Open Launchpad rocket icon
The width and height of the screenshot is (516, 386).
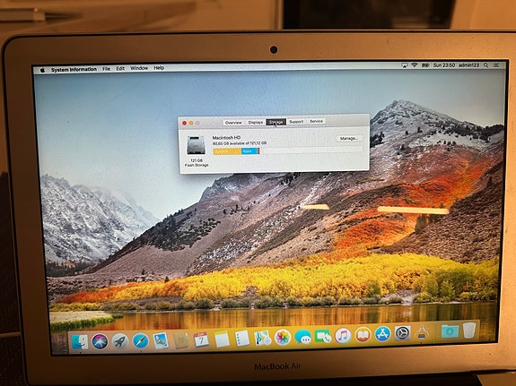[120, 341]
